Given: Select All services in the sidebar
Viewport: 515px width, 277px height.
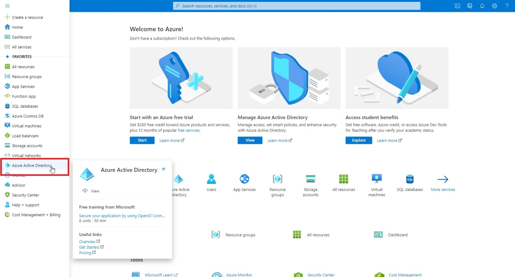Looking at the screenshot, I should 22,47.
